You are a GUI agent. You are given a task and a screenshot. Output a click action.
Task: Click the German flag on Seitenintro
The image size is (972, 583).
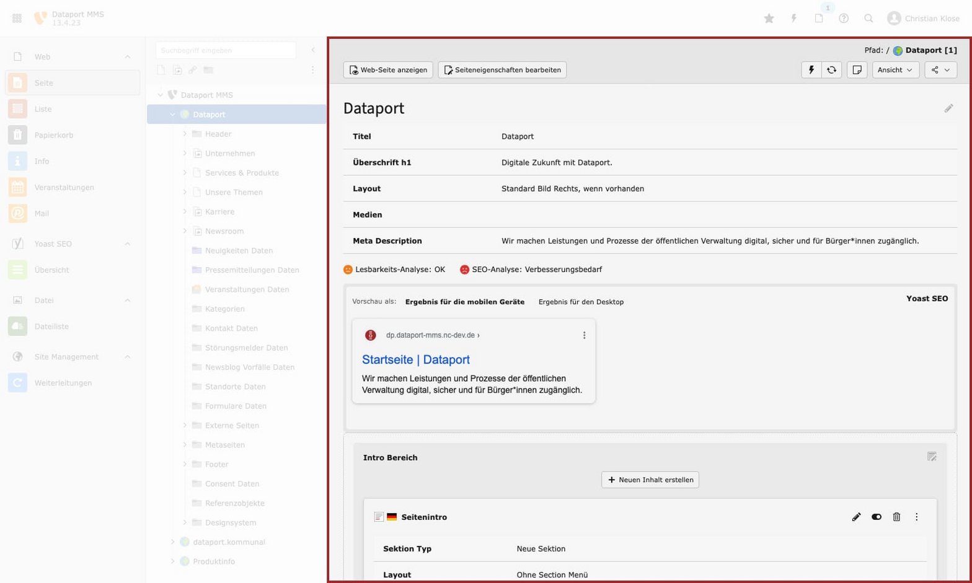(x=392, y=517)
